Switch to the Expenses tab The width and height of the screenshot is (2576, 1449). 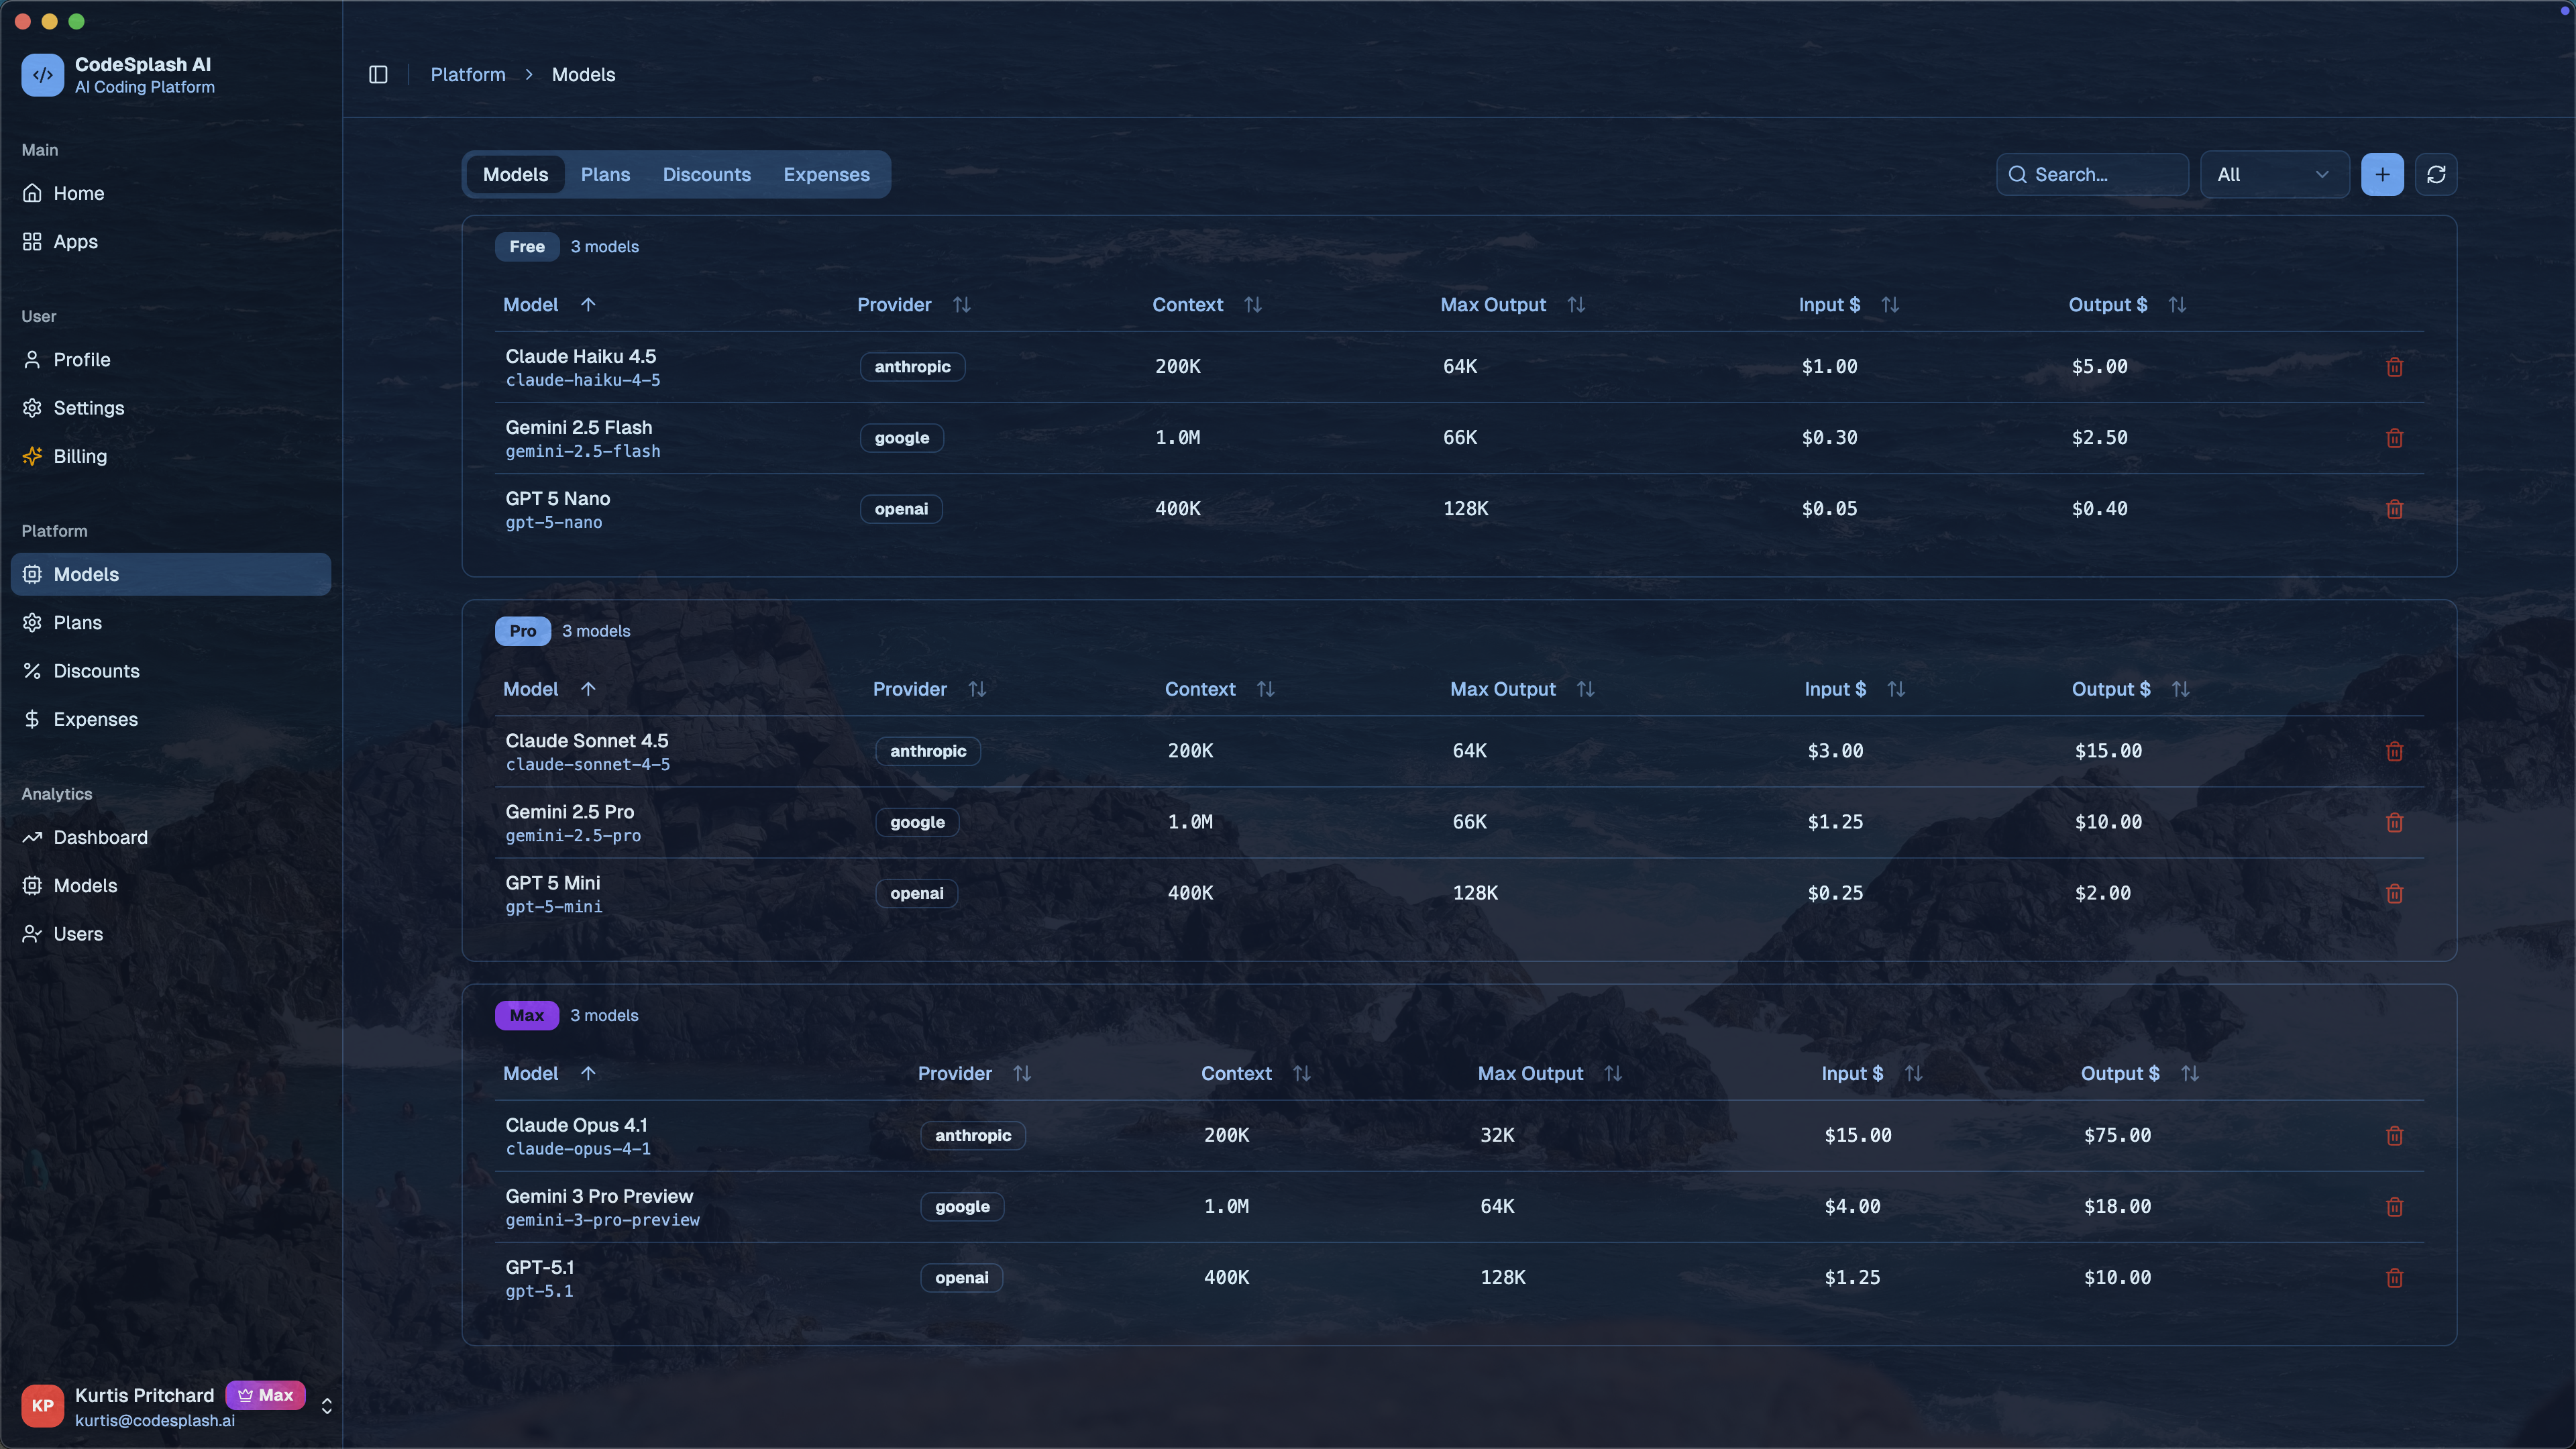pos(826,175)
